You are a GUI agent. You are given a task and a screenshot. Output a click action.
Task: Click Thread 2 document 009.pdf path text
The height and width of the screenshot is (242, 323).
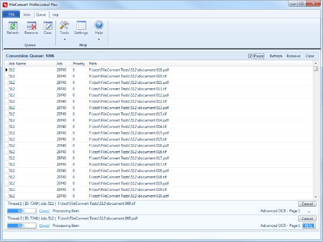click(97, 218)
